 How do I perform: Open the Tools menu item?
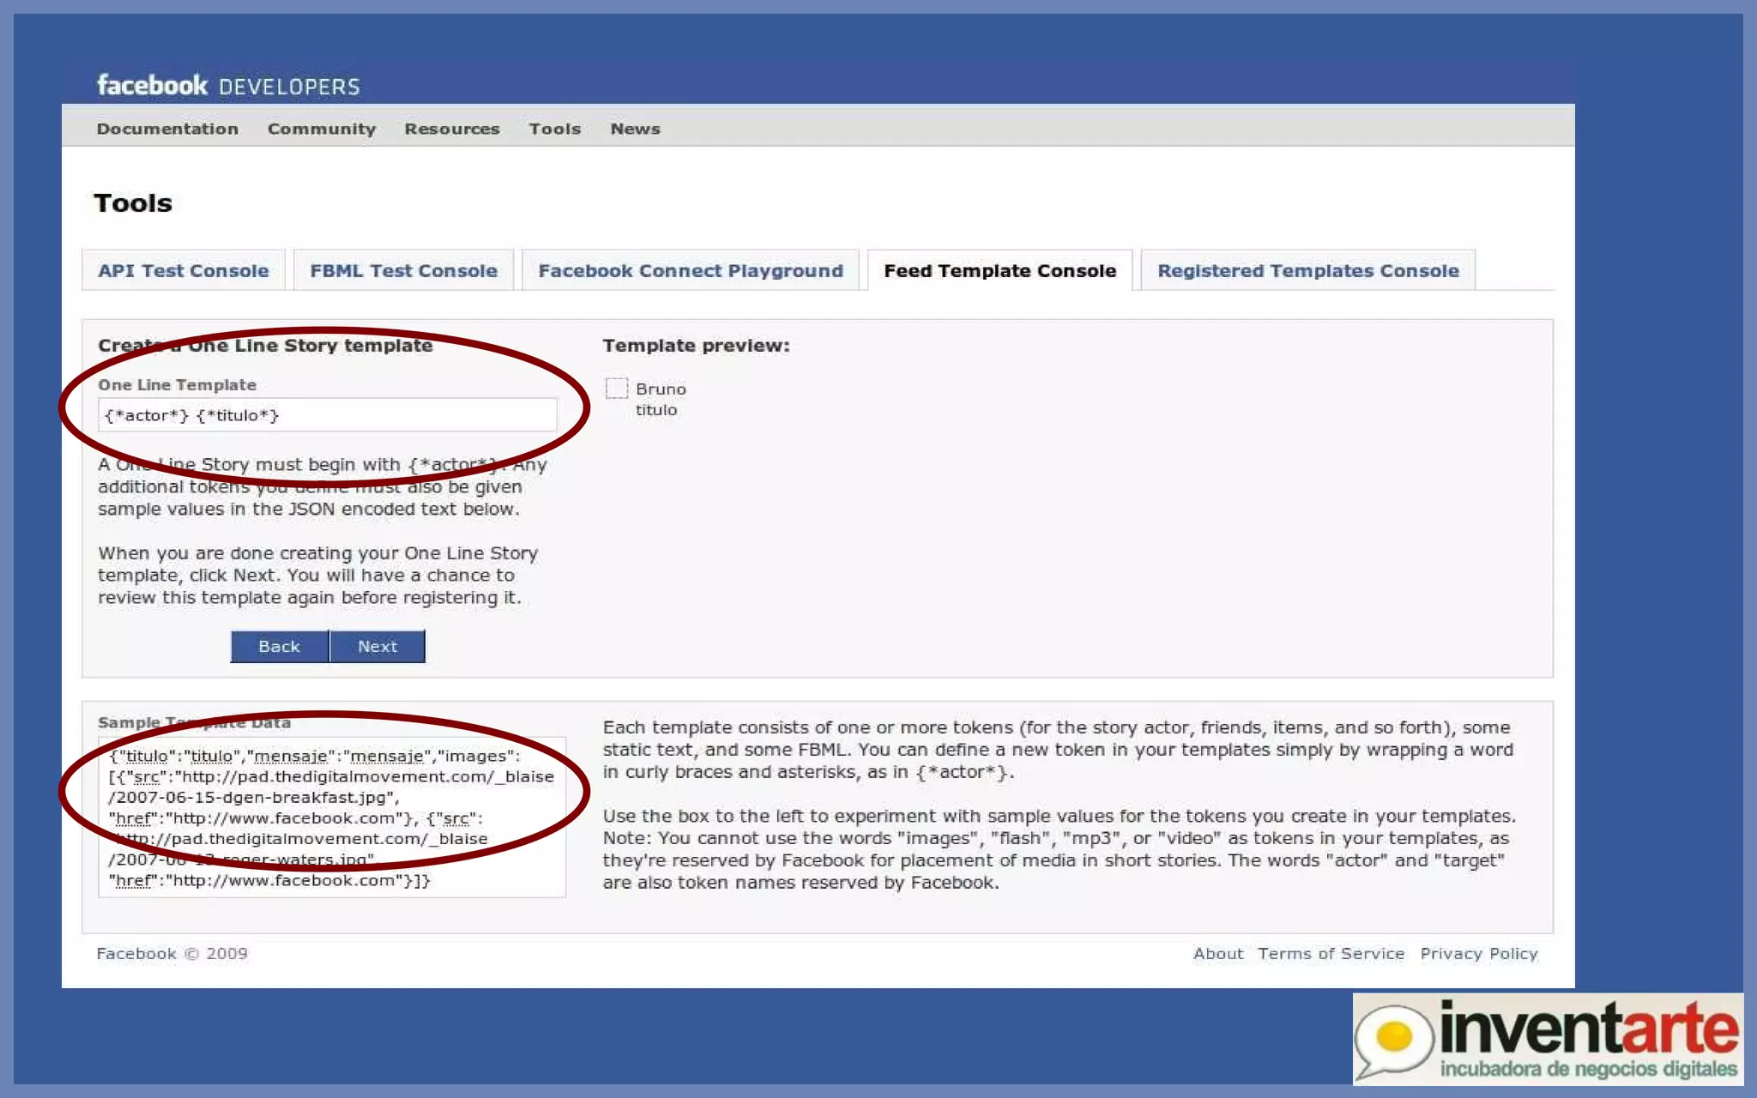coord(555,129)
